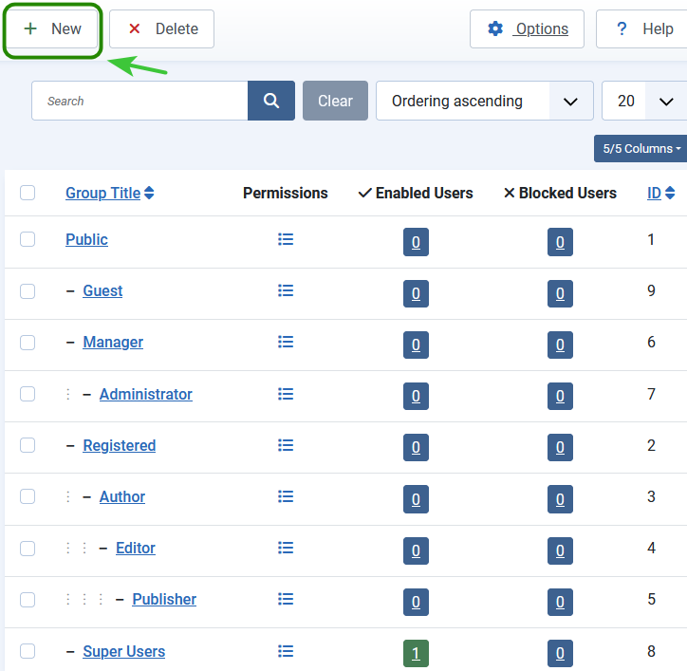
Task: Click the sort arrows beside ID
Action: 670,193
